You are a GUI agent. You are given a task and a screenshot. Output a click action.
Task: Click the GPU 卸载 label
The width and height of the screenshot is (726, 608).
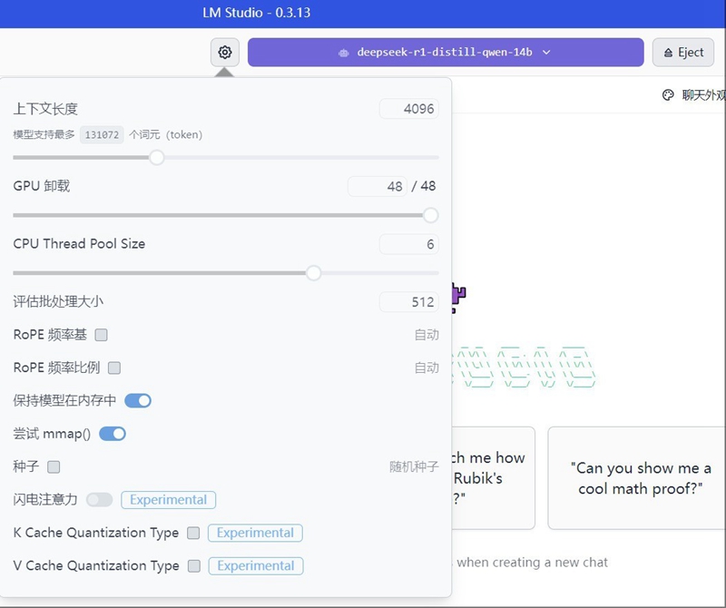coord(42,186)
